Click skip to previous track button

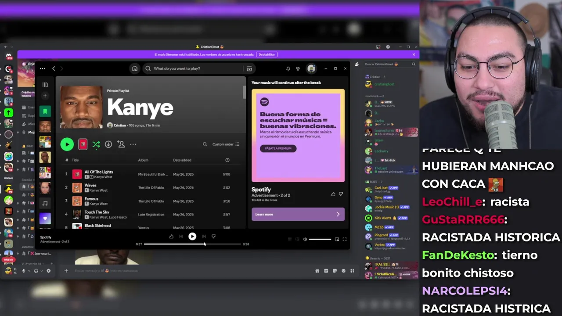[181, 236]
